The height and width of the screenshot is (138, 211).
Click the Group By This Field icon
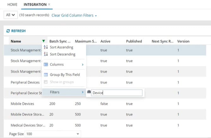tap(45, 75)
